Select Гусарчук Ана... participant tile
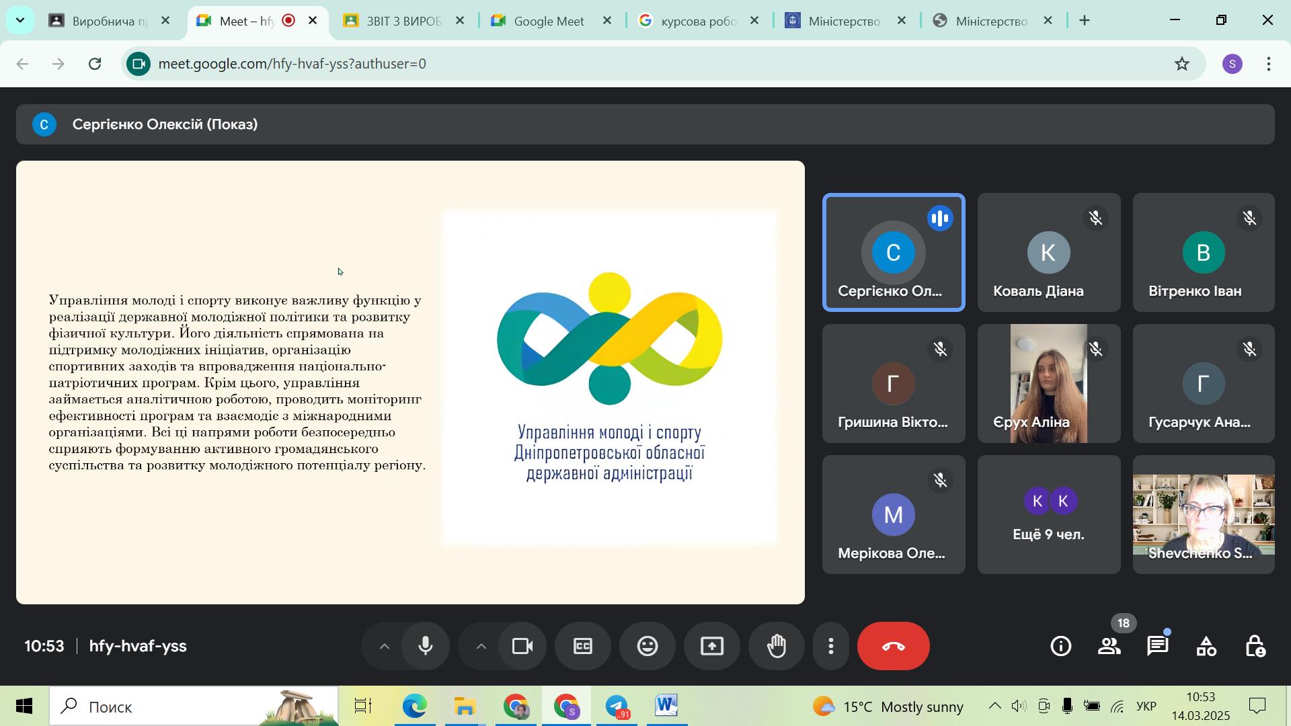Viewport: 1291px width, 726px height. pos(1204,383)
